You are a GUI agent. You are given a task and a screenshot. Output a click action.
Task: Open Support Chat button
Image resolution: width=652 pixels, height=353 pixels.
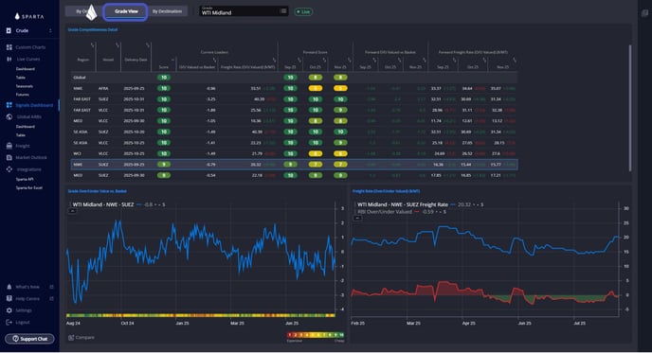point(29,339)
